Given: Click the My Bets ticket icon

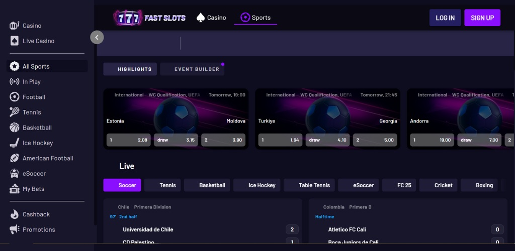Looking at the screenshot, I should pos(14,189).
